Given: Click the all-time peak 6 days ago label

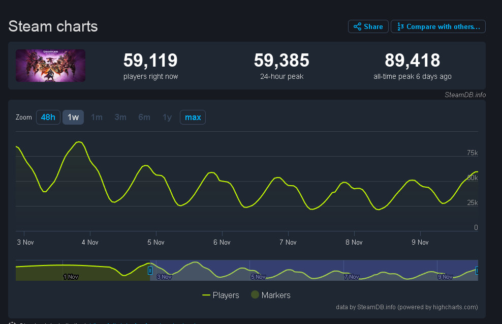Looking at the screenshot, I should (413, 77).
